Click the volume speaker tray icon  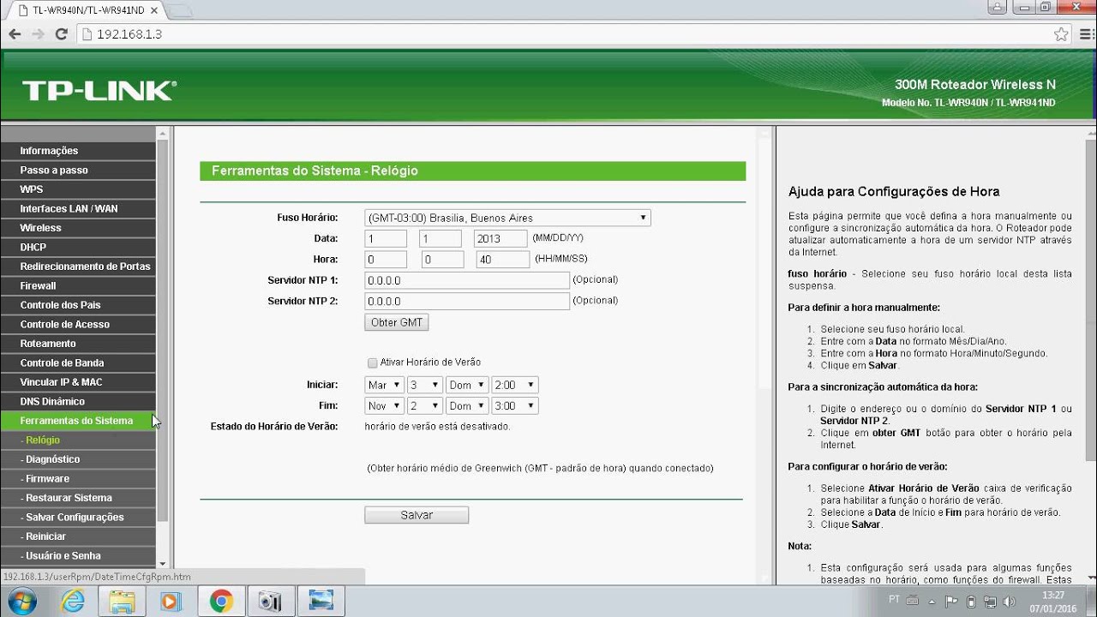coord(1010,601)
